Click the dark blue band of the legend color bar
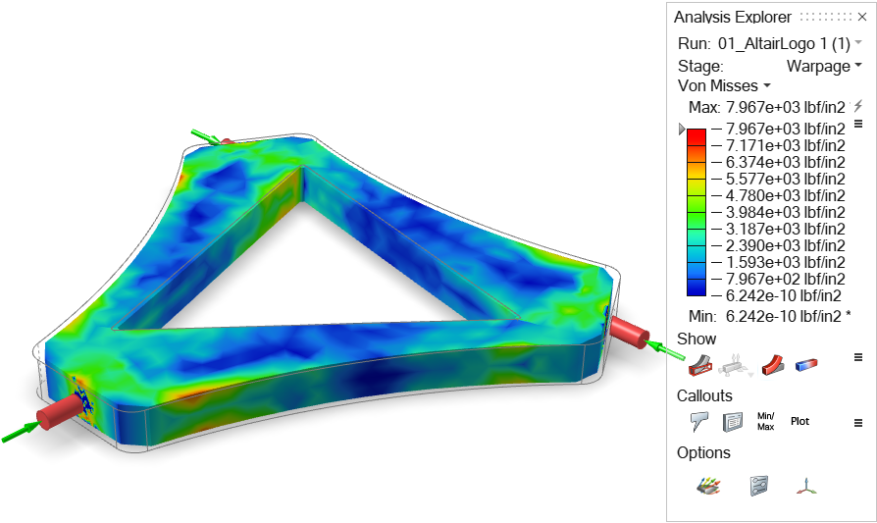This screenshot has width=877, height=523. click(x=696, y=287)
